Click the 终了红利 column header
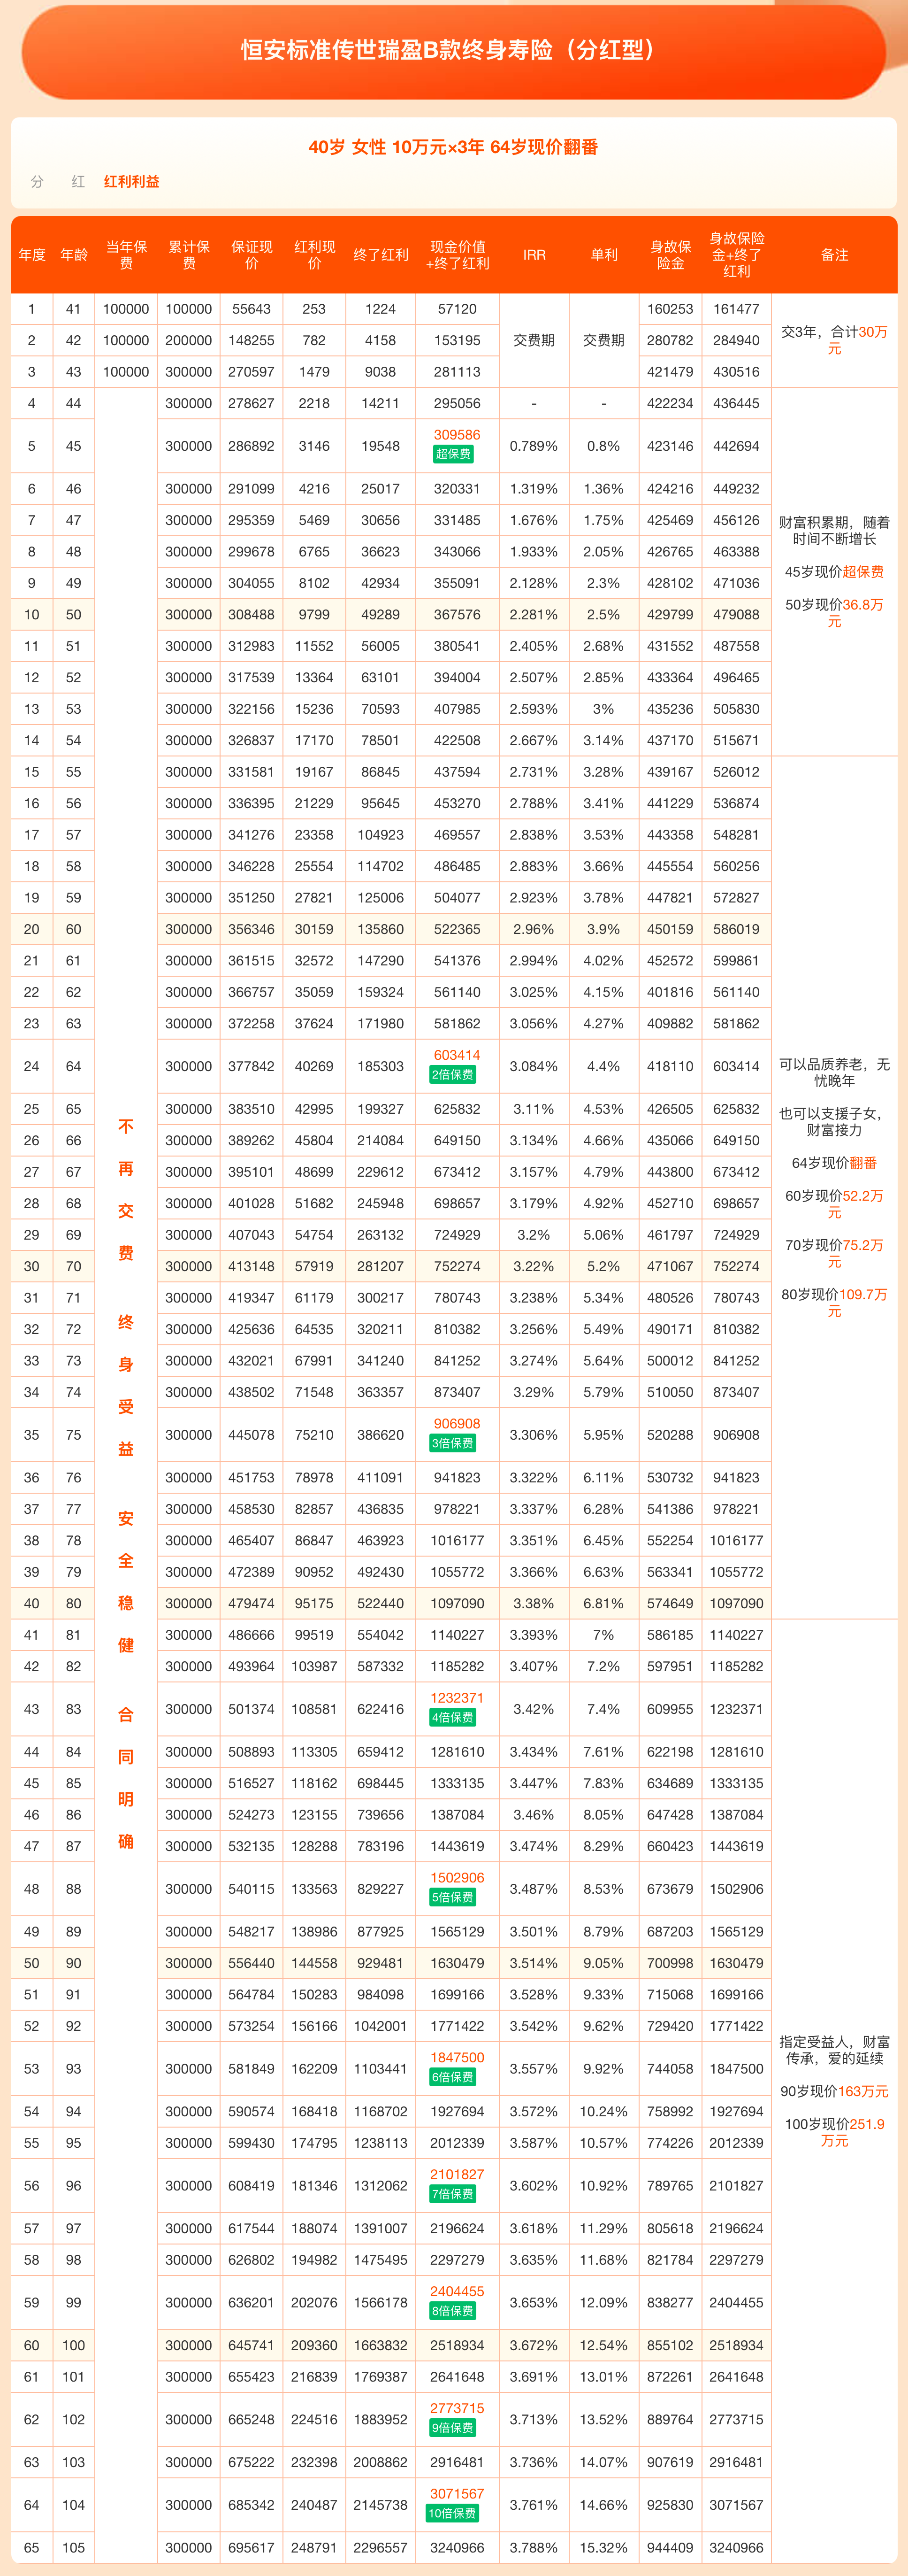Screen dimensions: 908x2576 pyautogui.click(x=381, y=255)
